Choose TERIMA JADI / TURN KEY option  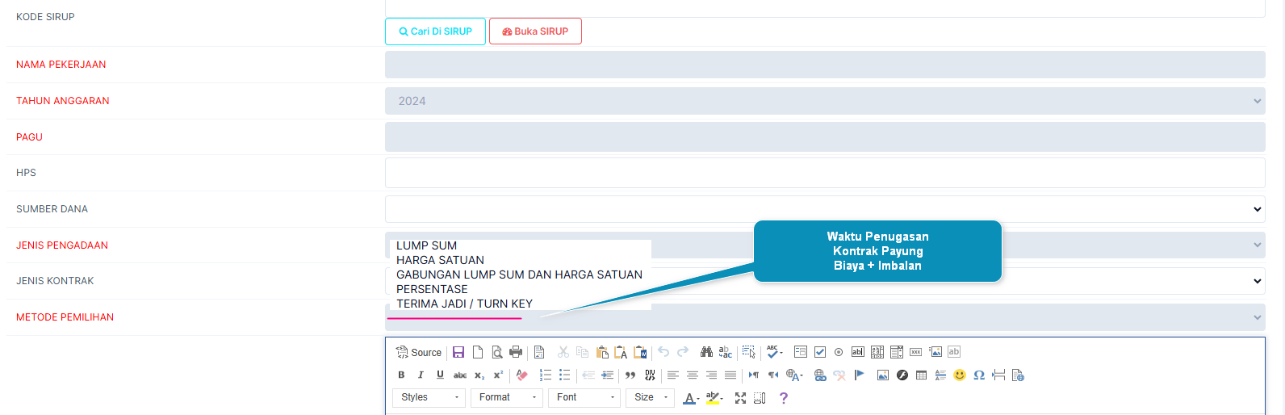[x=464, y=304]
